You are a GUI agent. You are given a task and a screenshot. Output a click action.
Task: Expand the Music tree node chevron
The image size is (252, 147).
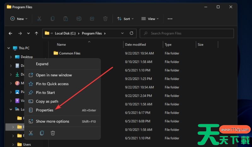pyautogui.click(x=11, y=83)
